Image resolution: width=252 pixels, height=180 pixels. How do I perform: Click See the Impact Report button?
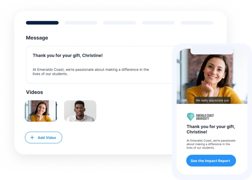[x=211, y=161]
